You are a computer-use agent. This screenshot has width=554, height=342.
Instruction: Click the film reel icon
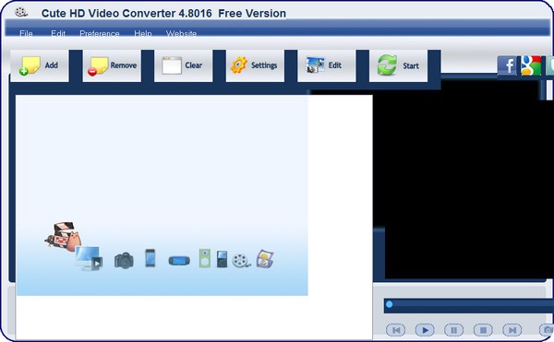click(241, 261)
